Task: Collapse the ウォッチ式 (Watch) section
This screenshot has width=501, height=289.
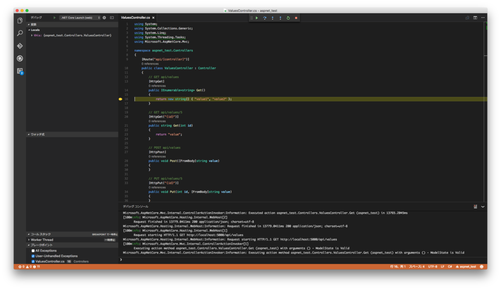Action: tap(72, 134)
